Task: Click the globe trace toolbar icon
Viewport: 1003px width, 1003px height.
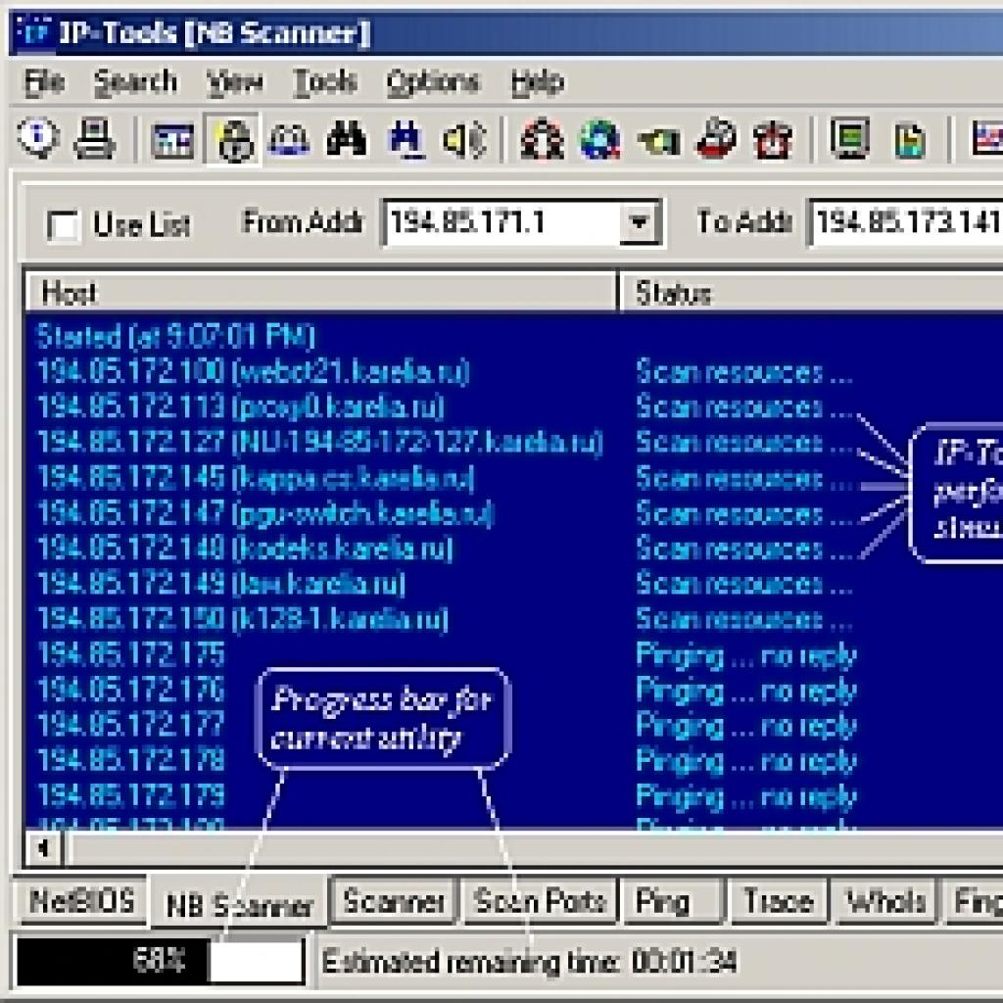Action: coord(599,139)
